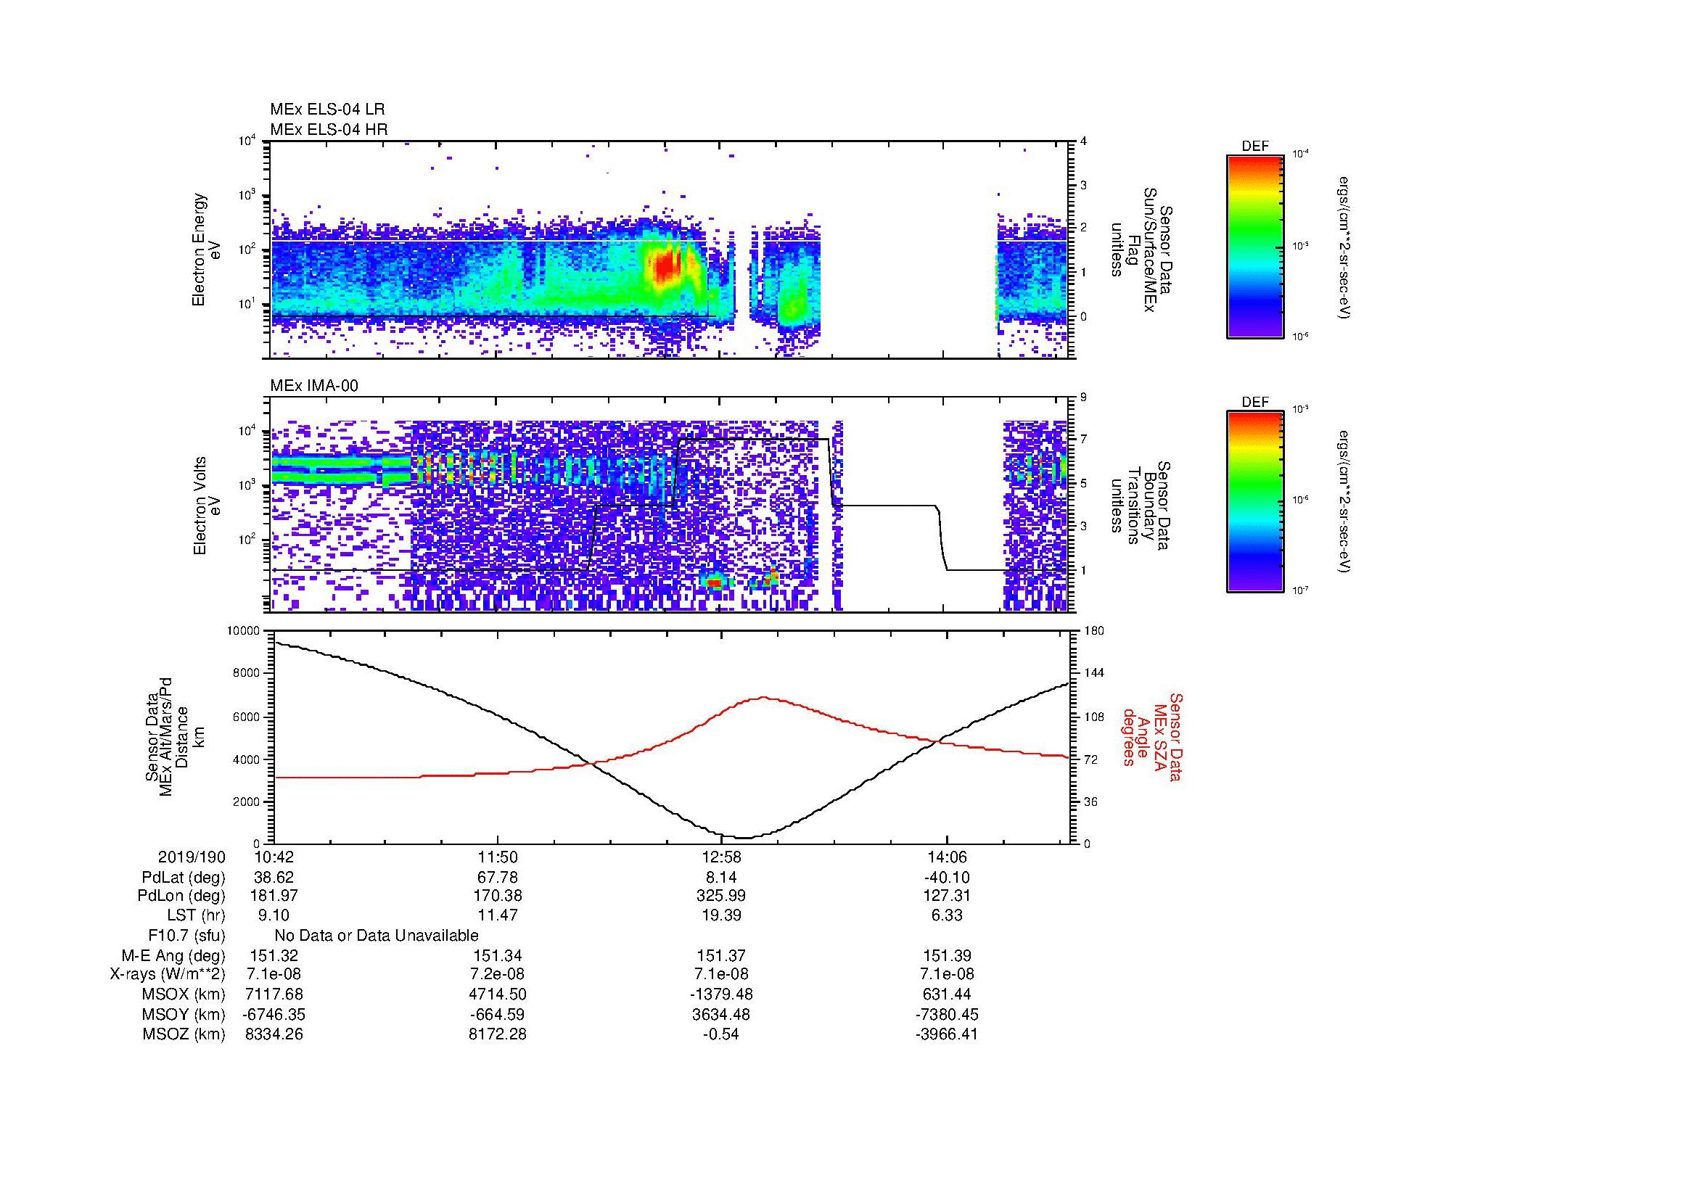Select the top DEF color bar
This screenshot has height=1199, width=1697.
pyautogui.click(x=1255, y=246)
